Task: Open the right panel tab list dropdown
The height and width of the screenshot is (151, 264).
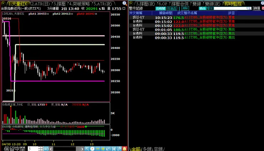Action: [131, 3]
